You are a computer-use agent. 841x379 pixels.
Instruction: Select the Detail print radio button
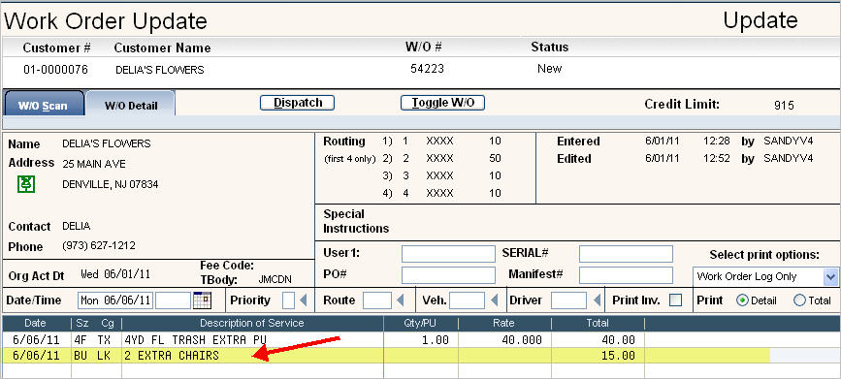pos(742,300)
